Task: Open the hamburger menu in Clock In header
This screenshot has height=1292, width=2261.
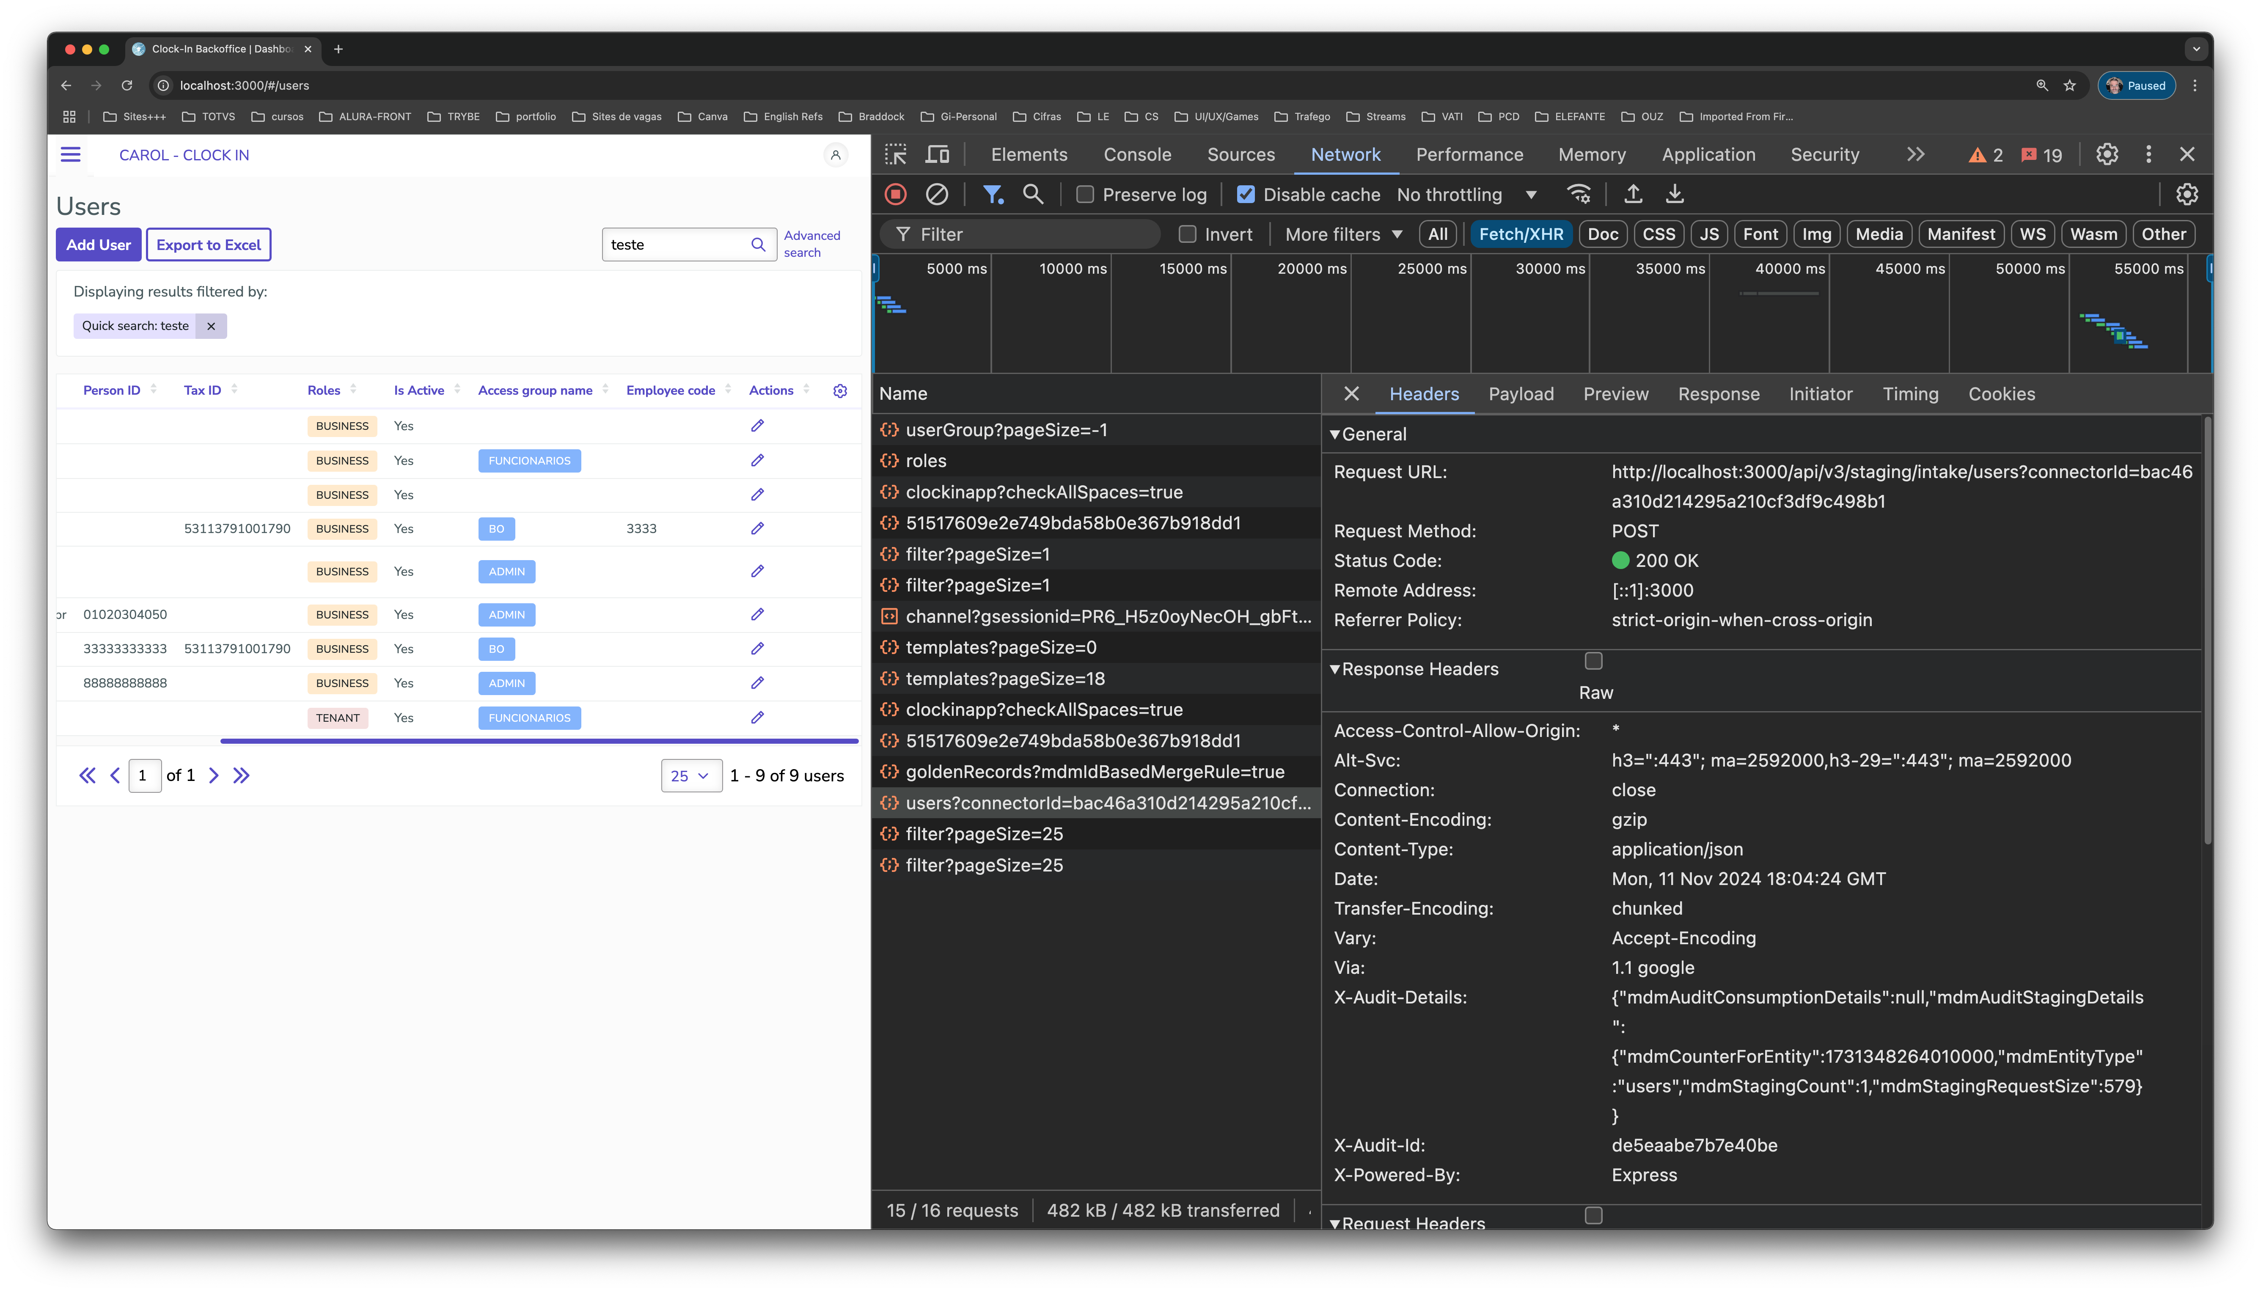Action: (71, 154)
